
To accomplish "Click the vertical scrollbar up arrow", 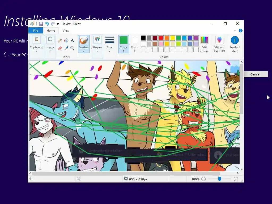I will (241, 62).
